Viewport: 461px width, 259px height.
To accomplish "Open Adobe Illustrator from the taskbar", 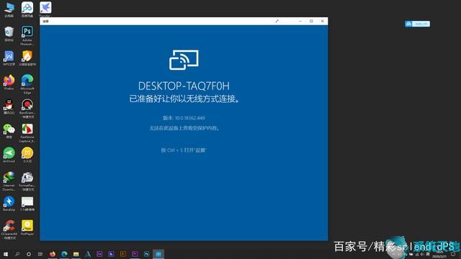I will [123, 254].
